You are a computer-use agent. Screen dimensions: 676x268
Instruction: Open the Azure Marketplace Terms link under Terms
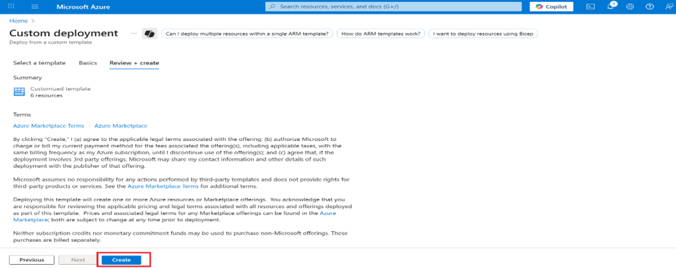tap(49, 126)
